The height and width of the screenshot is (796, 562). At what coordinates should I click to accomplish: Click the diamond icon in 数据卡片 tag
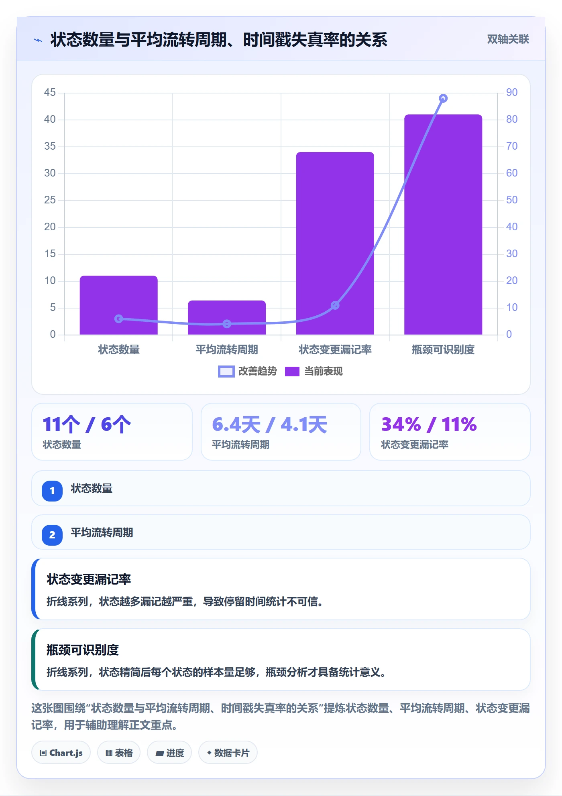(209, 753)
